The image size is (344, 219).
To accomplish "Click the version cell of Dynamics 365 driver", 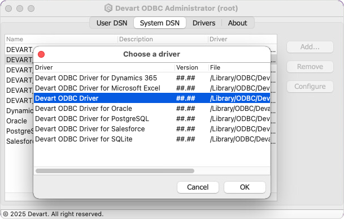I will pyautogui.click(x=186, y=78).
